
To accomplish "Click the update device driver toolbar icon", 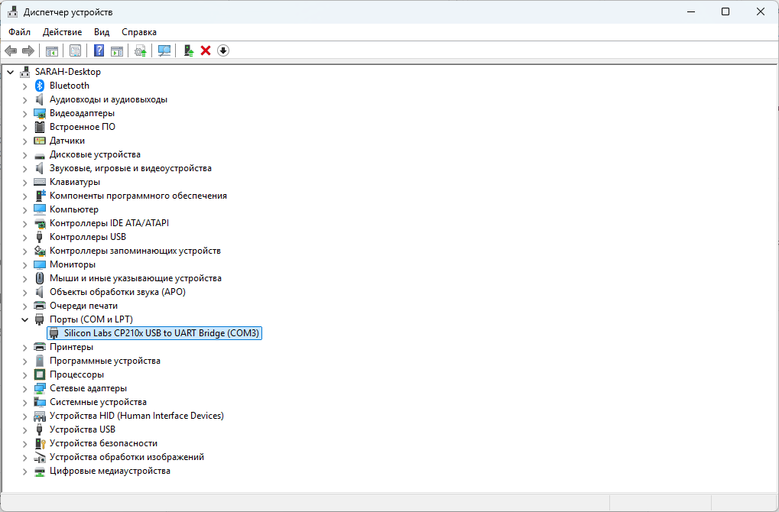I will (x=140, y=50).
